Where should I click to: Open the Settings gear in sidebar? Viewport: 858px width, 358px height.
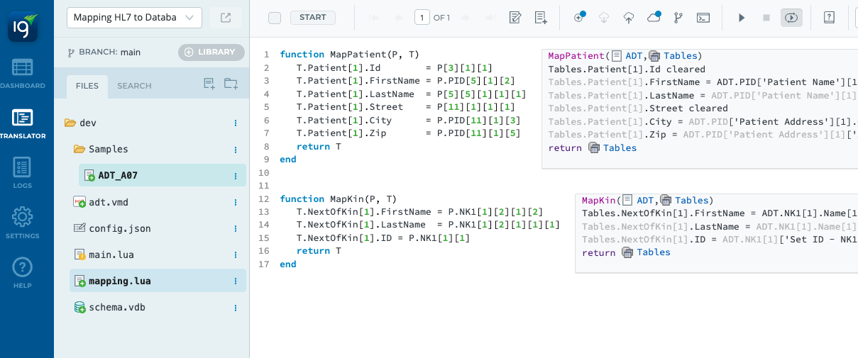click(22, 223)
